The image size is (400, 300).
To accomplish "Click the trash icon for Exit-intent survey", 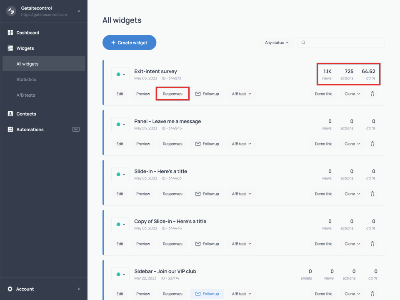I will (x=372, y=93).
